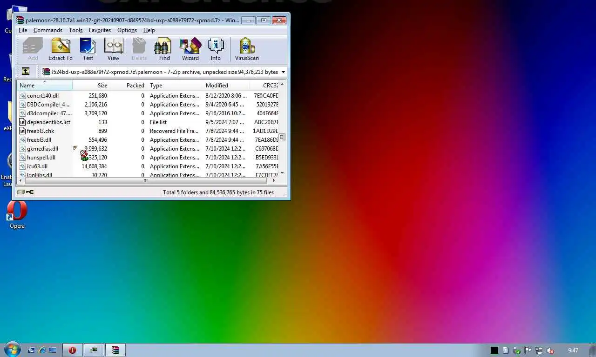The width and height of the screenshot is (596, 357).
Task: Click the taskbar clock showing 9:47
Action: coord(573,350)
